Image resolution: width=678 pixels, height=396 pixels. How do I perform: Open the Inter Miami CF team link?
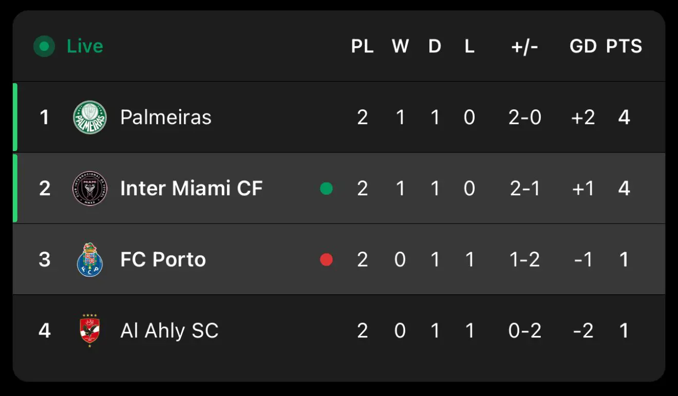coord(191,188)
